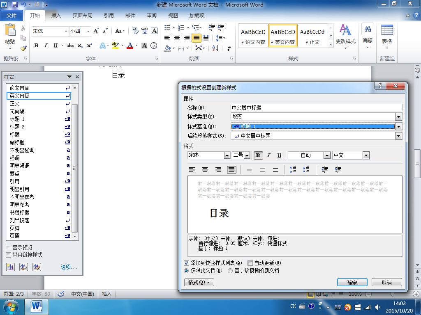This screenshot has width=421, height=315.
Task: Select the Format Painter brush icon
Action: [x=23, y=48]
